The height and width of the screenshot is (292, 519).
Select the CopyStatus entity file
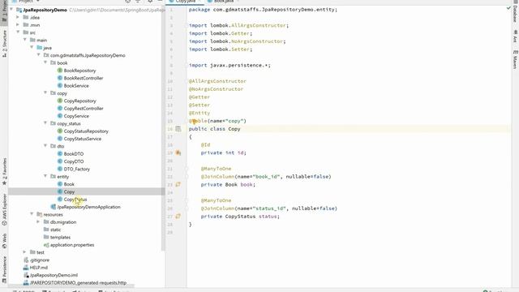tap(75, 200)
